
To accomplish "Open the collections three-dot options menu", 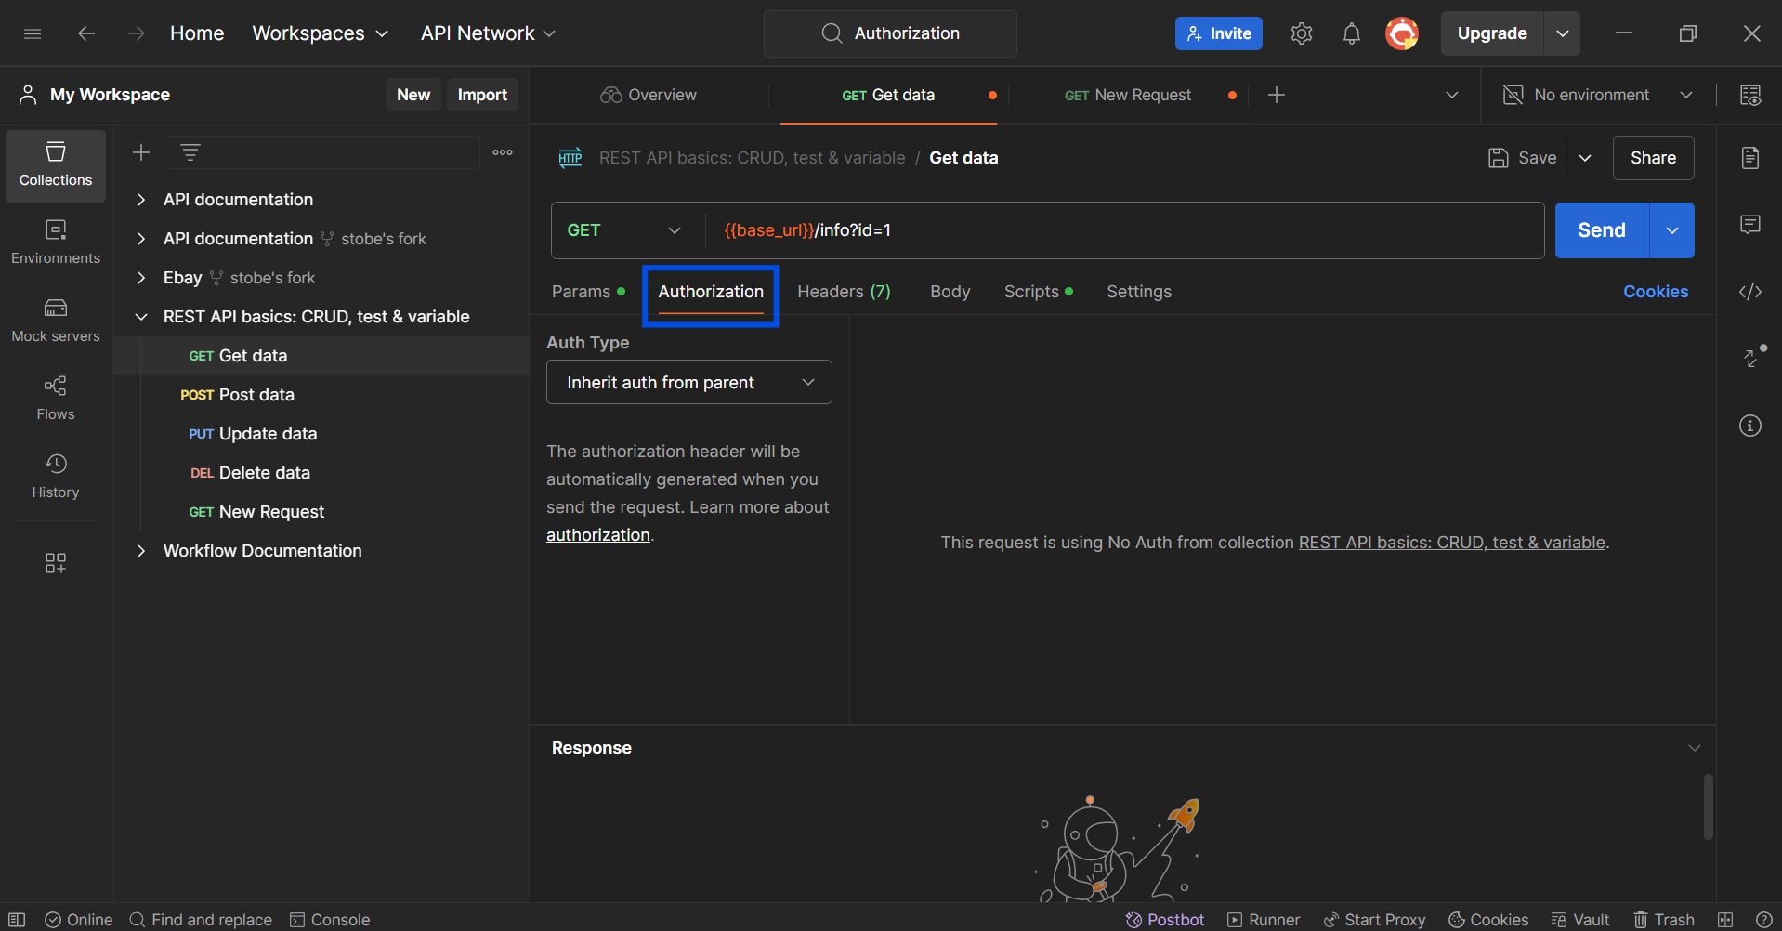I will [x=503, y=152].
